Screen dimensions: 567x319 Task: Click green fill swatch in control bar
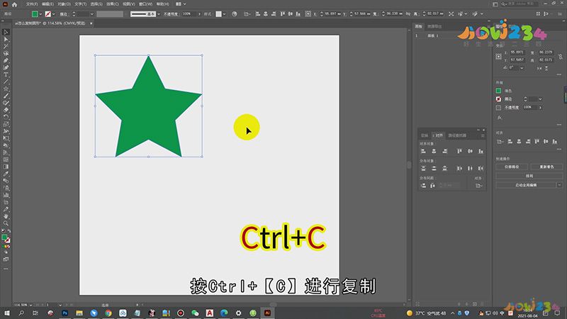[x=35, y=14]
